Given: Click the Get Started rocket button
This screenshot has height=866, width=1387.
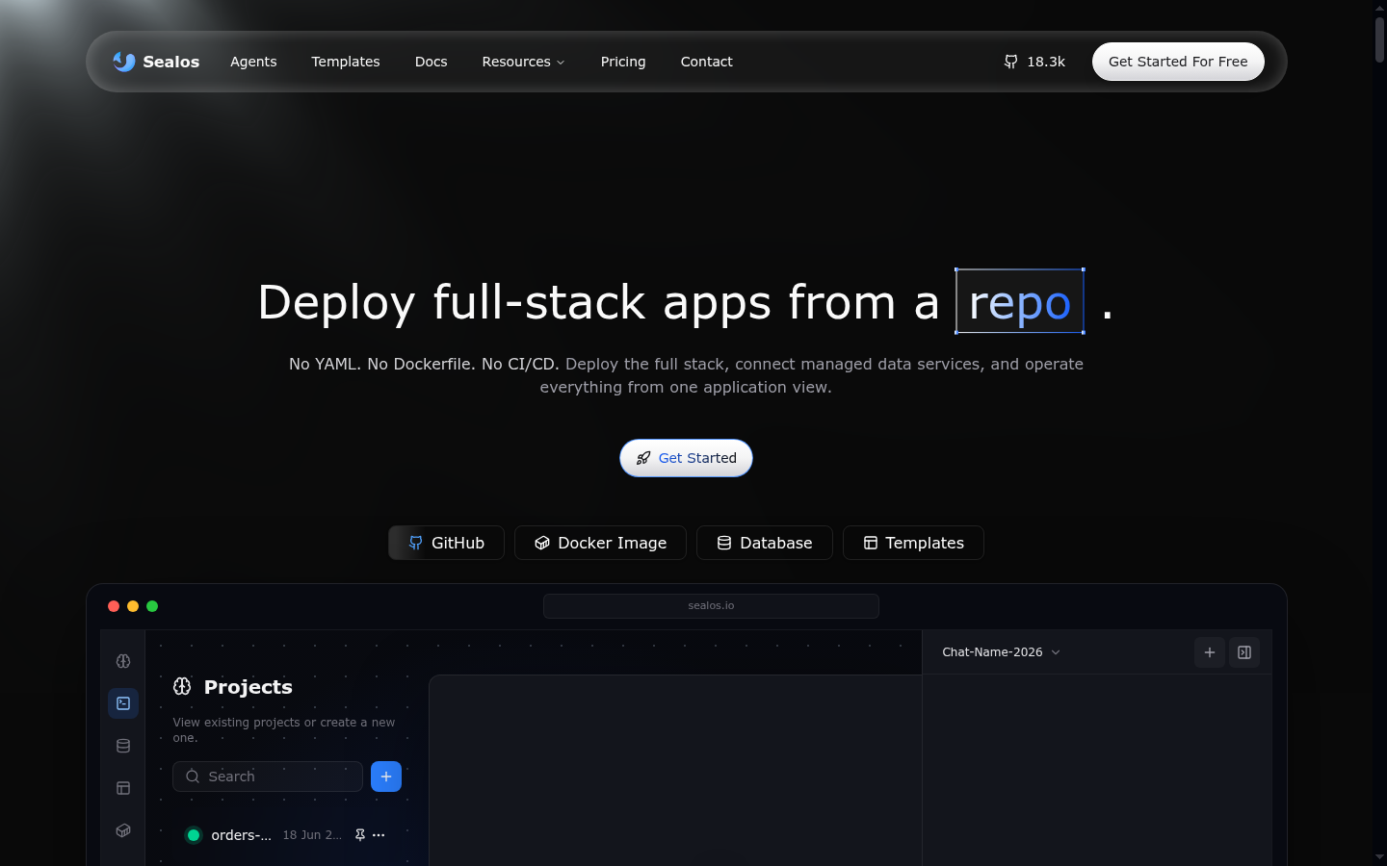Looking at the screenshot, I should click(686, 458).
